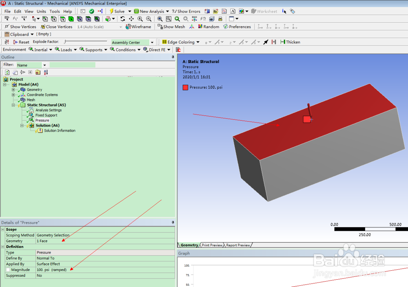Click the Random colors icon

[208, 27]
